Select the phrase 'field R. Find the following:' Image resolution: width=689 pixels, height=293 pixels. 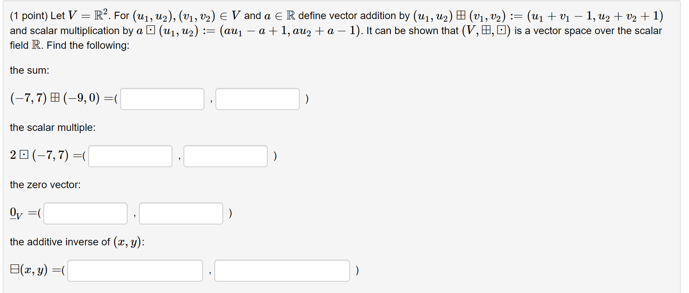69,45
